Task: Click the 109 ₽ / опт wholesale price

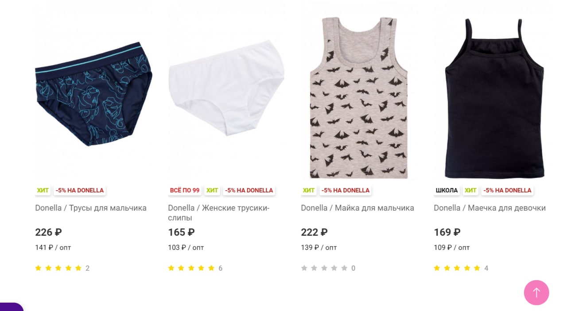Action: pyautogui.click(x=452, y=247)
